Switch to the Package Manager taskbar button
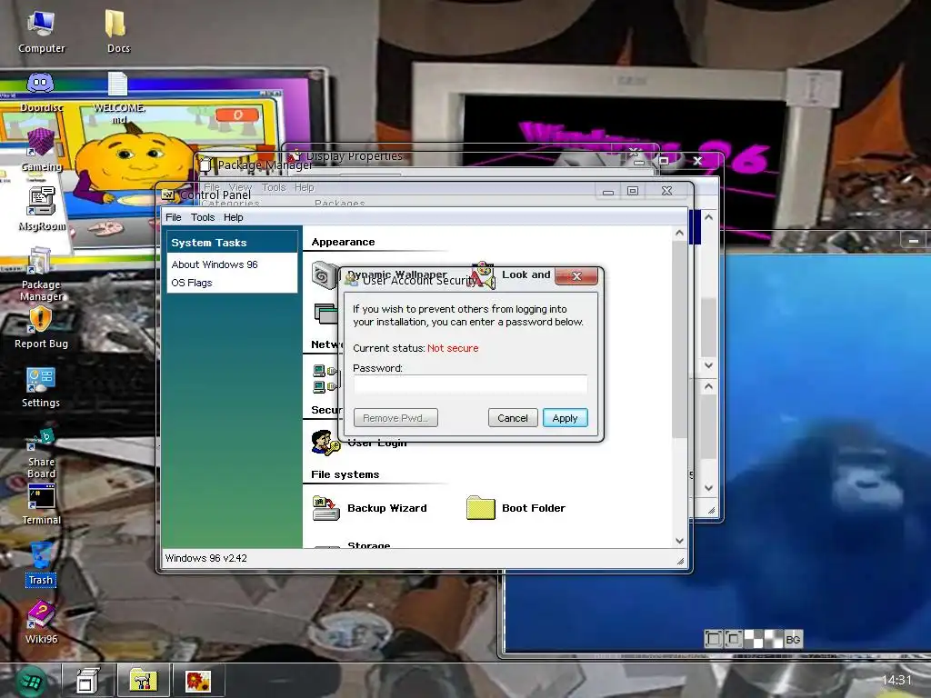This screenshot has width=931, height=698. click(87, 680)
